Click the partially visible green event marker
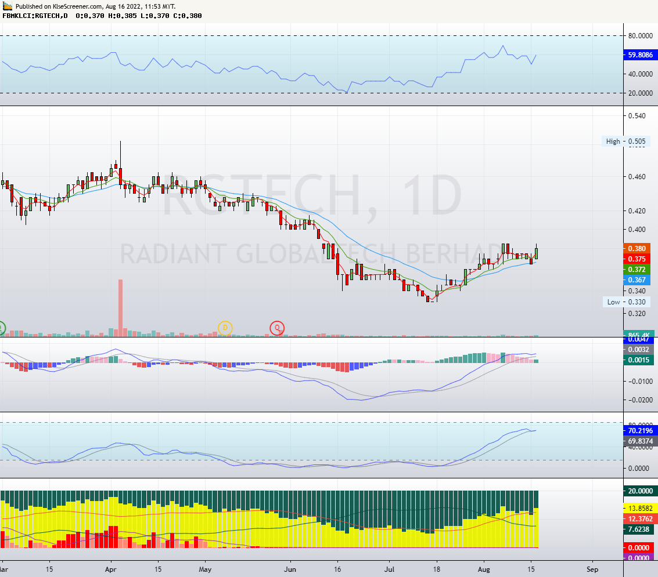This screenshot has width=658, height=577. (x=2, y=326)
